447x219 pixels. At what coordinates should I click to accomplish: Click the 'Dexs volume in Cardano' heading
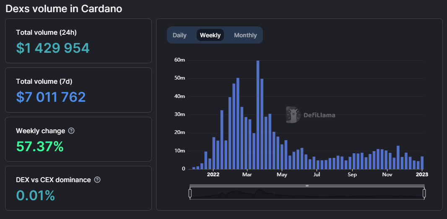[64, 8]
